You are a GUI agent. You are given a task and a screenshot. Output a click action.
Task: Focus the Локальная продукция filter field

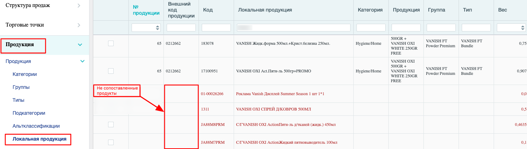click(x=294, y=28)
